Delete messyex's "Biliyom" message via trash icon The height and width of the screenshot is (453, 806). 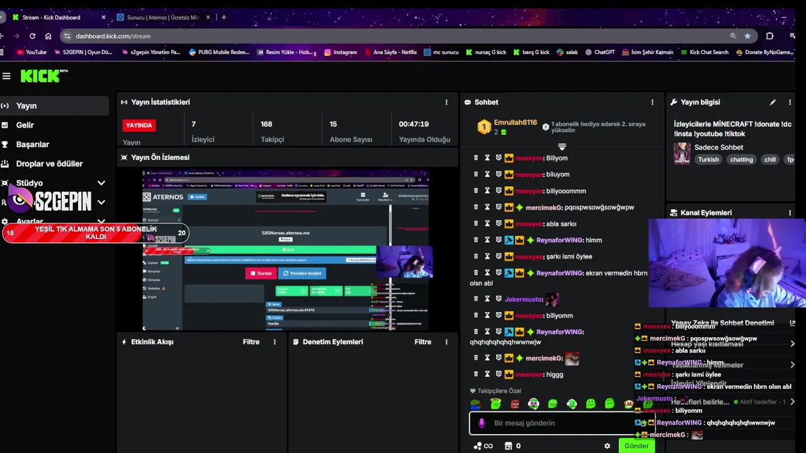click(x=476, y=158)
